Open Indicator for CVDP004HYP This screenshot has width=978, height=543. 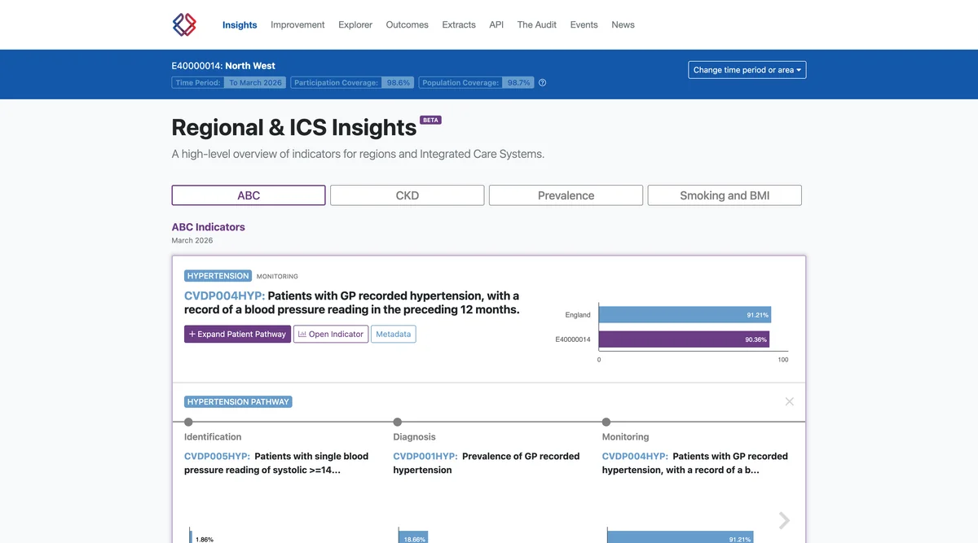tap(330, 334)
